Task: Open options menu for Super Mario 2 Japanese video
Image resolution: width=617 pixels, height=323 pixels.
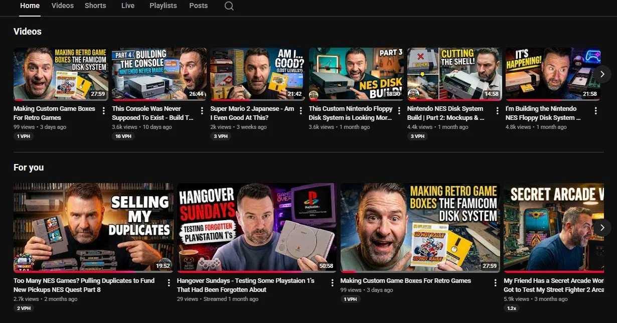Action: 301,111
